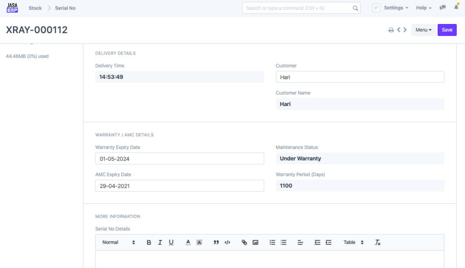Open the Menu dropdown button
The width and height of the screenshot is (465, 268).
point(423,30)
